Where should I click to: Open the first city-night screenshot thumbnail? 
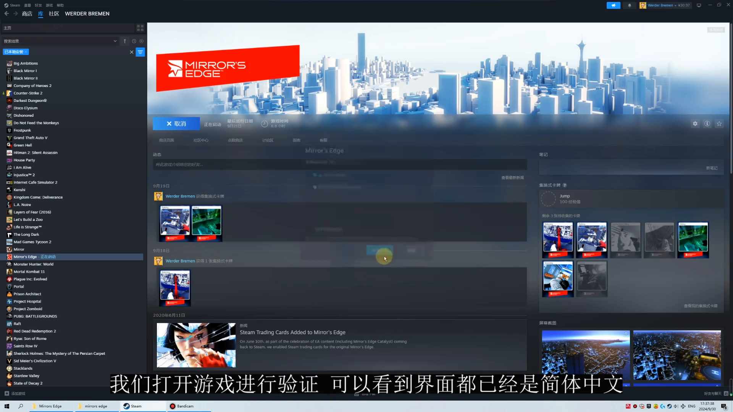[x=586, y=356]
